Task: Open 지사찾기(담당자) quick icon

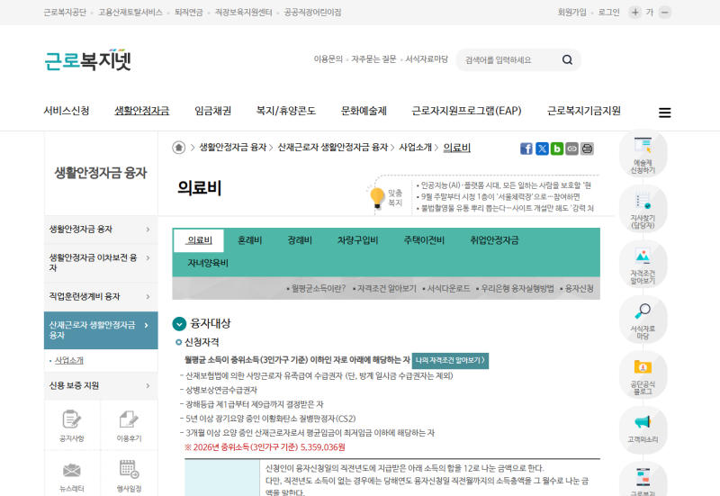Action: tap(643, 210)
